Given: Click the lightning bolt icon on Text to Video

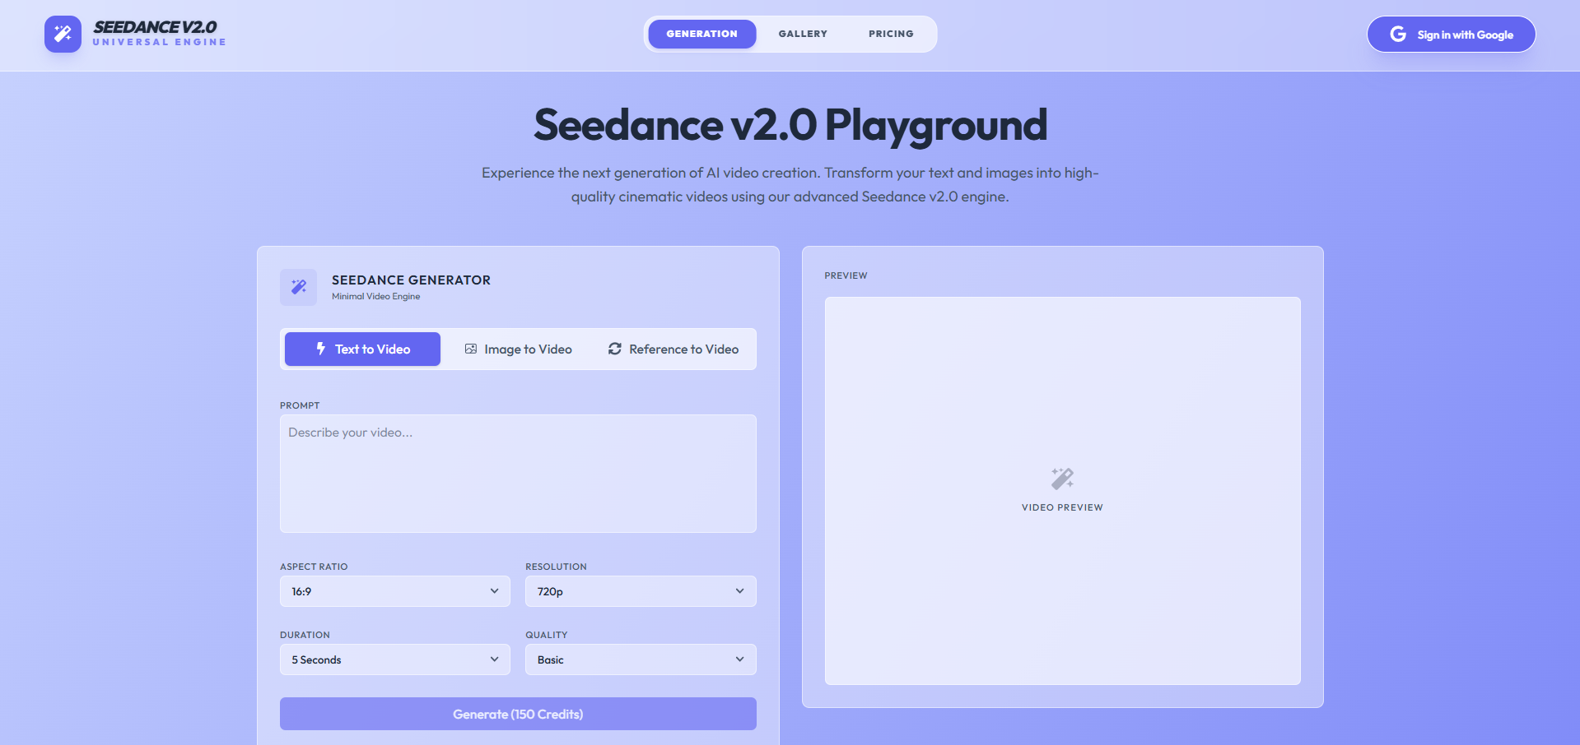Looking at the screenshot, I should pyautogui.click(x=319, y=349).
